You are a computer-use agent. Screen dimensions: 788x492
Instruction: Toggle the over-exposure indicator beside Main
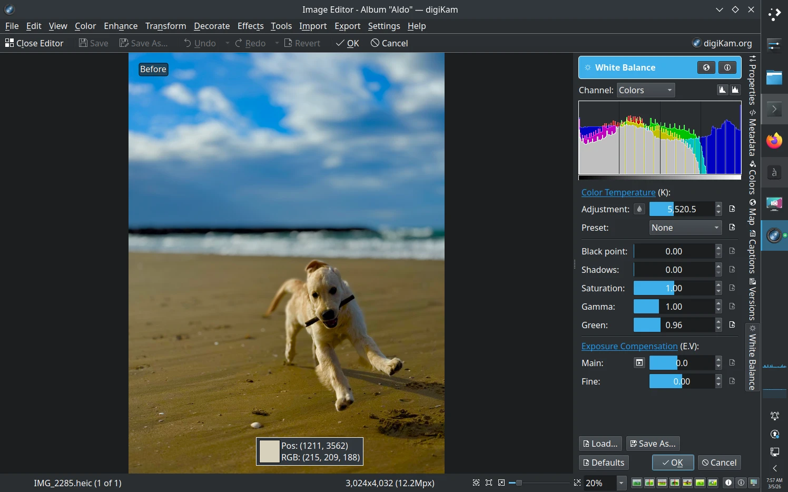(x=639, y=362)
